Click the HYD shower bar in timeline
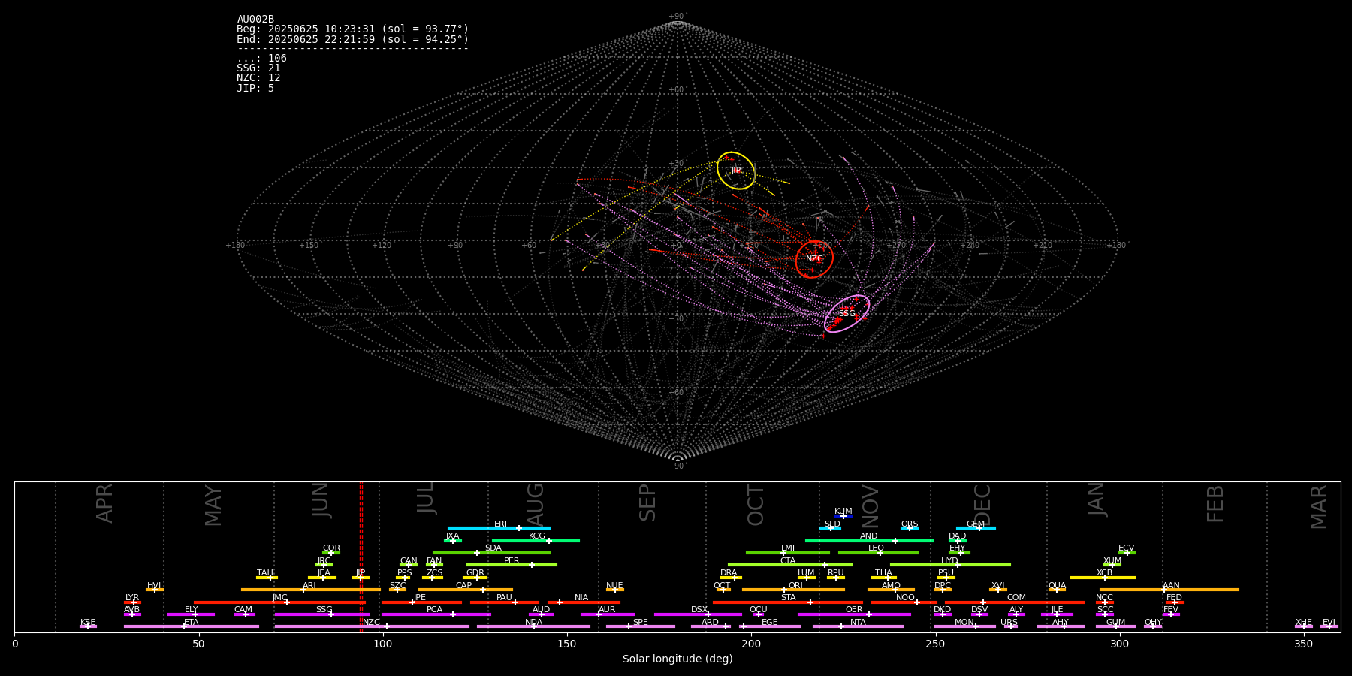1352x676 pixels. coord(950,565)
